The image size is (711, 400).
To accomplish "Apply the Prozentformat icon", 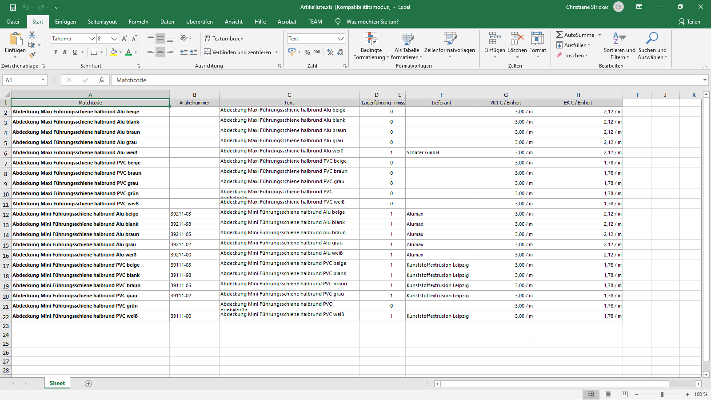I will [307, 52].
